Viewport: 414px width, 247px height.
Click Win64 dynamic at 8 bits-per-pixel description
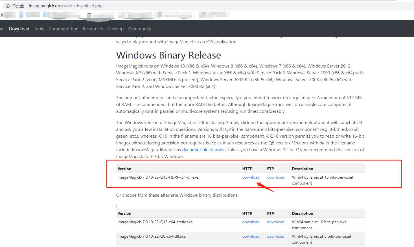click(x=321, y=239)
